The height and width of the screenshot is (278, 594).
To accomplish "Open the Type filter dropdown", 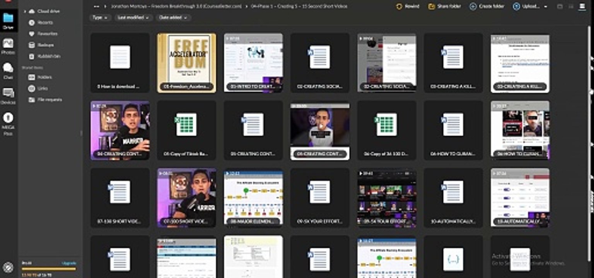I will 100,18.
